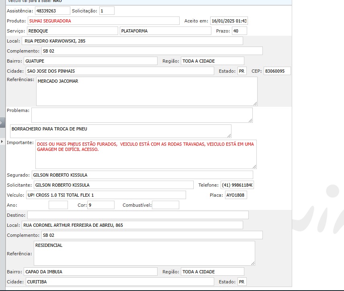Click the empty Destino field
The height and width of the screenshot is (291, 344).
click(138, 215)
